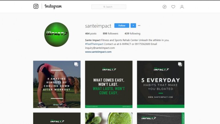220x124 pixels.
Task: Focus the Search input field
Action: pyautogui.click(x=109, y=7)
